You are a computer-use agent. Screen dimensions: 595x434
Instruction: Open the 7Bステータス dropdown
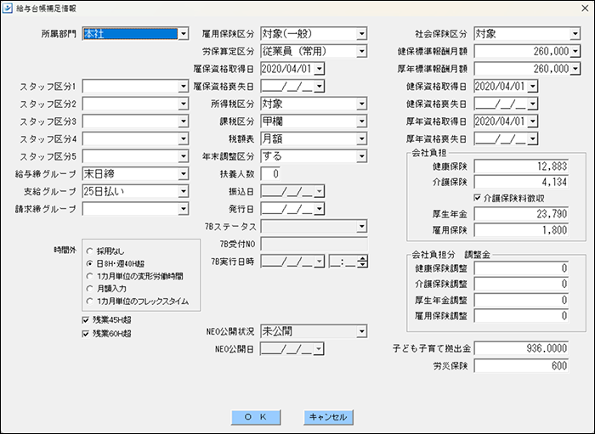click(x=361, y=226)
